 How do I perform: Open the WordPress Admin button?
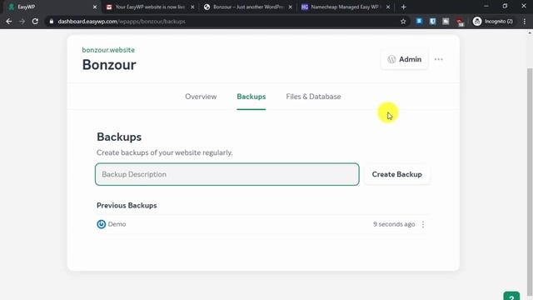point(405,59)
